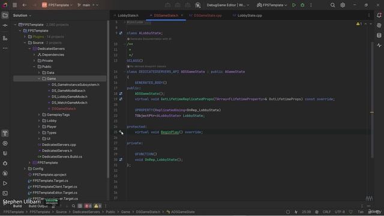Change CRLF line separator in status bar
Viewport: 384px width, 216px height.
coord(326,212)
